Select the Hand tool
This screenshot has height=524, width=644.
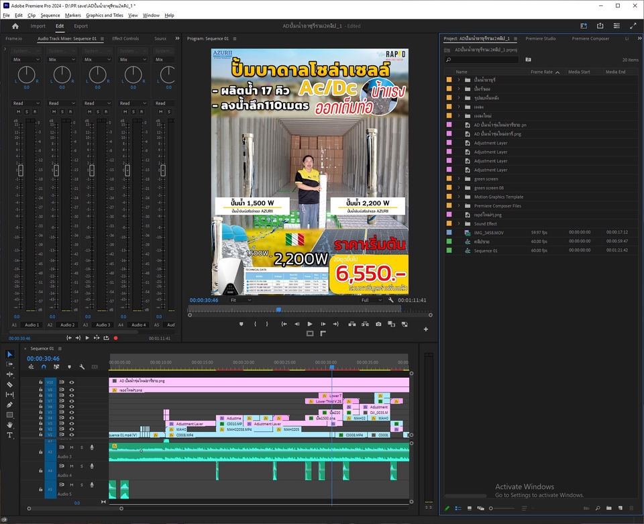pyautogui.click(x=10, y=425)
